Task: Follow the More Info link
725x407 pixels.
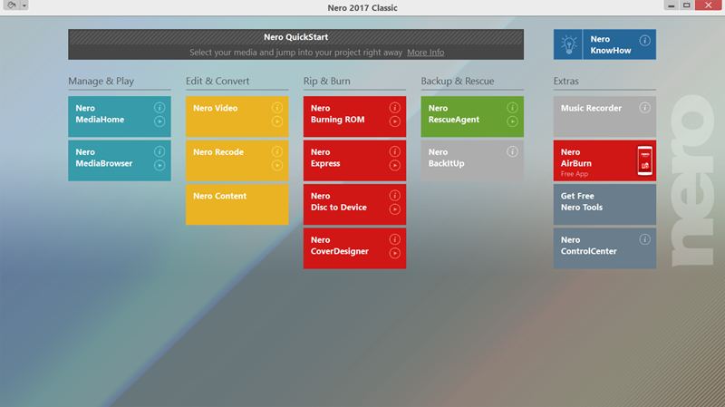Action: [425, 53]
